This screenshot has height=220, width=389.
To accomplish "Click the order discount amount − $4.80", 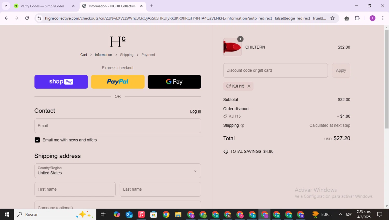I will (344, 116).
